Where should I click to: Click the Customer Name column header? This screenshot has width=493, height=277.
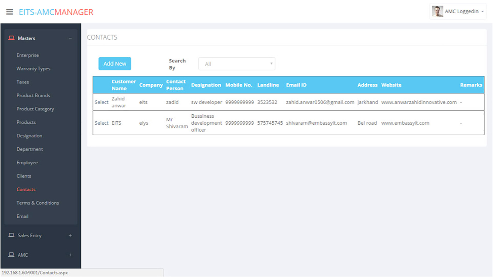[x=124, y=85]
